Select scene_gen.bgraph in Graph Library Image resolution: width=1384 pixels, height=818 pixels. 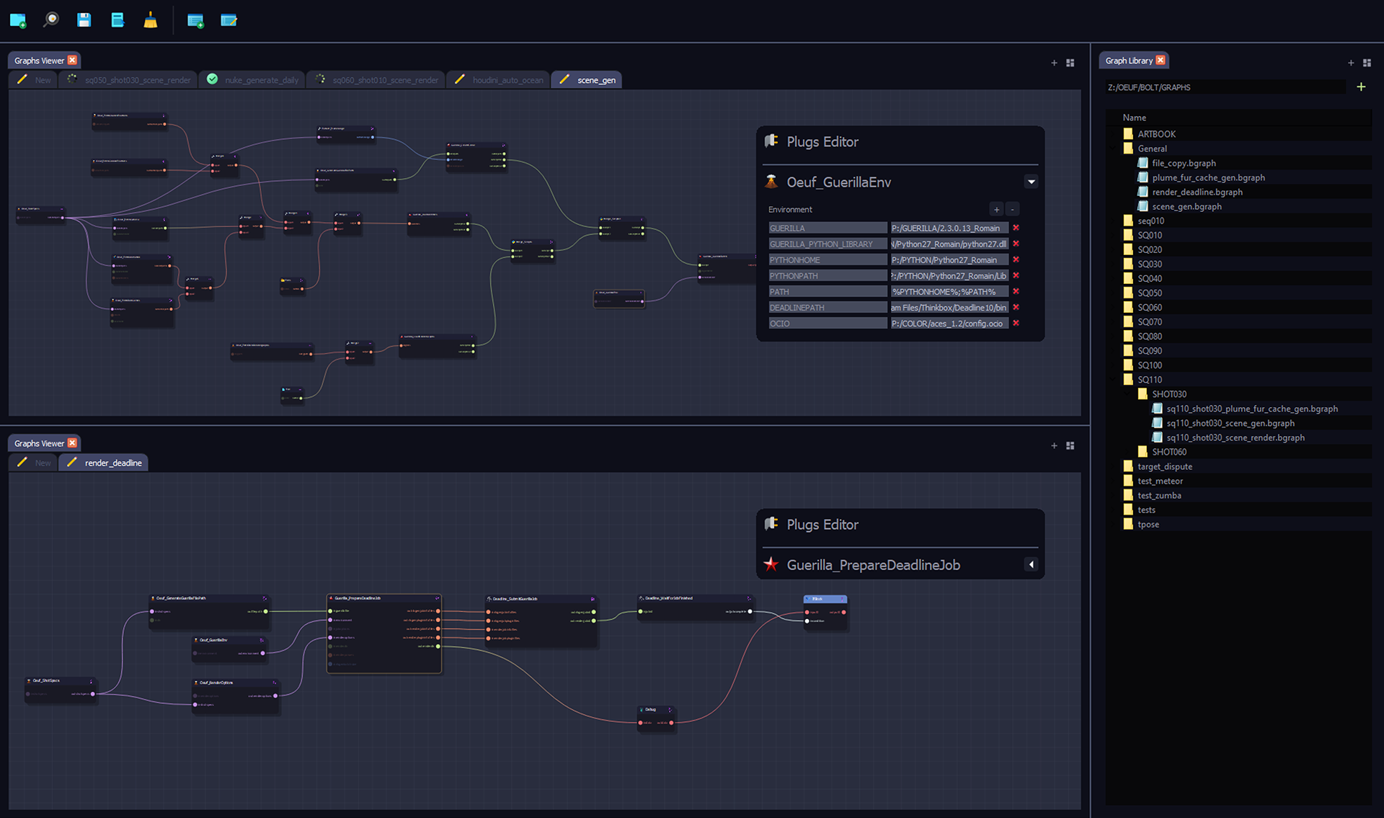(1186, 206)
